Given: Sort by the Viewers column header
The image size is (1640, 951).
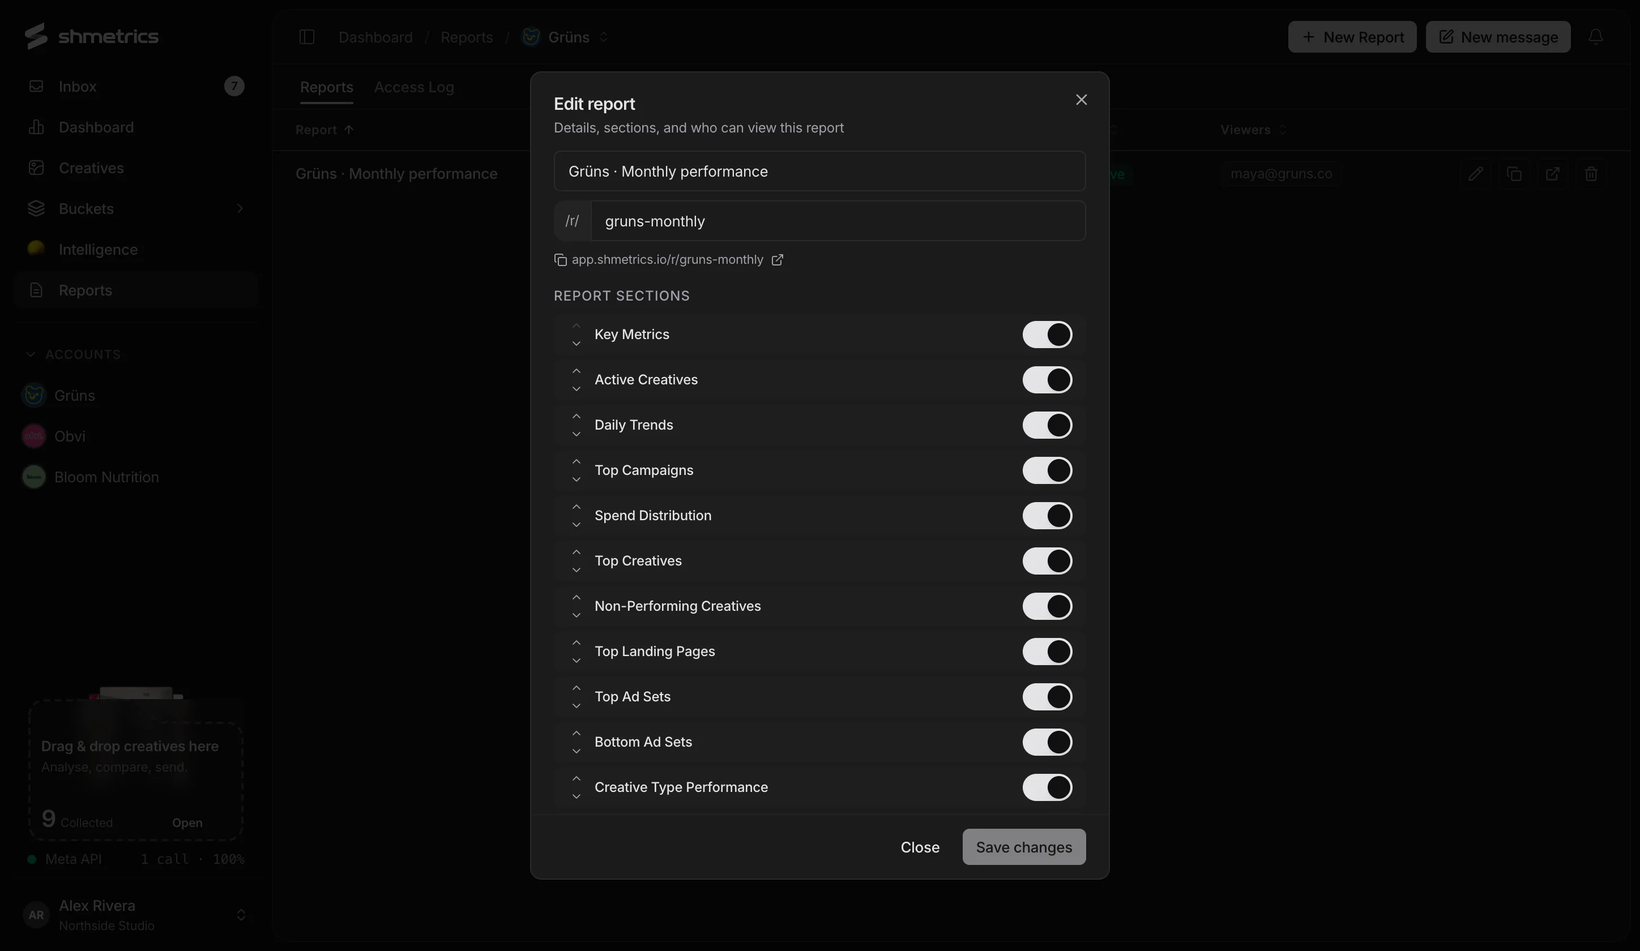Looking at the screenshot, I should point(1253,130).
